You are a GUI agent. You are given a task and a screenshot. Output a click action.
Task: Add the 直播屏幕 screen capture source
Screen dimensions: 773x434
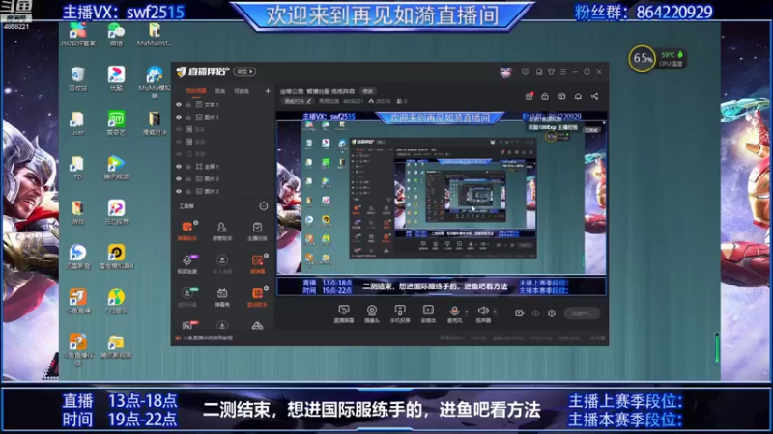click(344, 313)
